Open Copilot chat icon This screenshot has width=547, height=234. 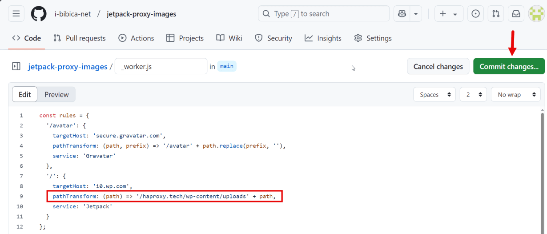pos(402,14)
